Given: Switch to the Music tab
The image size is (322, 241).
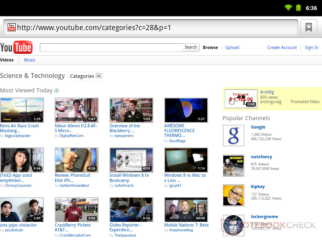Looking at the screenshot, I should pyautogui.click(x=30, y=60).
